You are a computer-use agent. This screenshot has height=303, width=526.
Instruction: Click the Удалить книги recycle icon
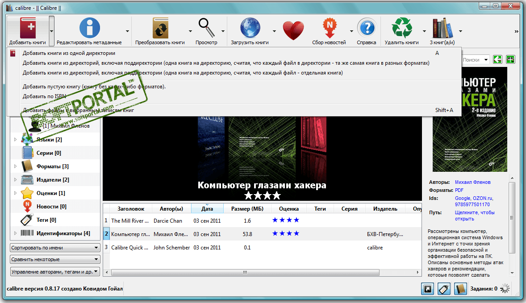coord(401,28)
